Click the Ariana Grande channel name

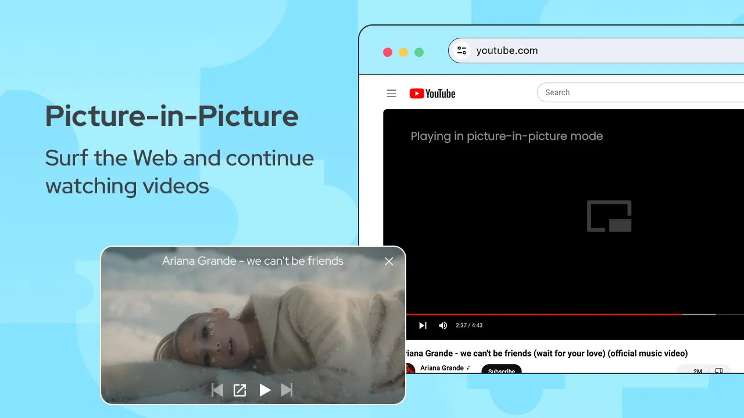442,368
